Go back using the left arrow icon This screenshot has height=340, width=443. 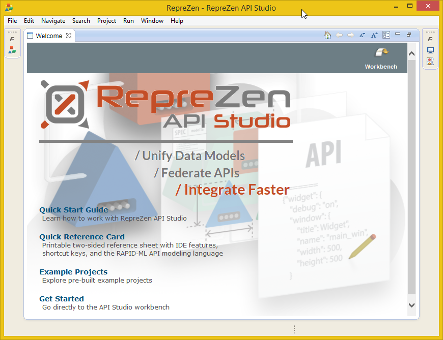click(x=339, y=35)
